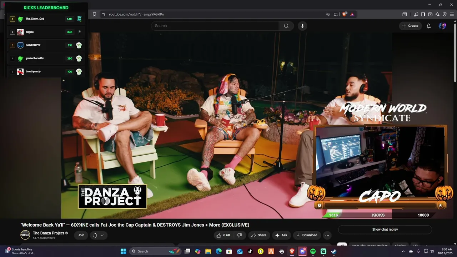Share this video
This screenshot has height=257, width=457.
259,235
